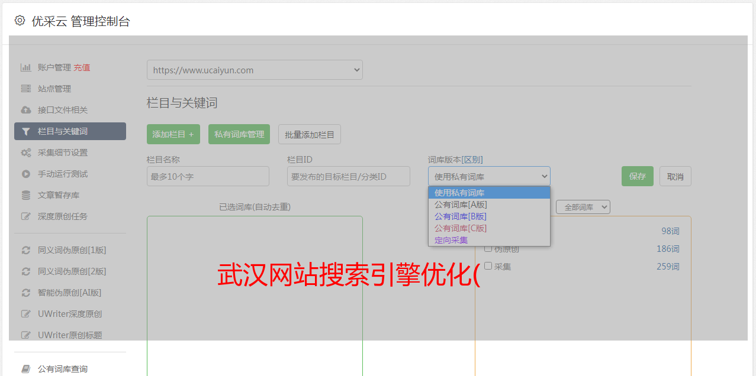Click the edit icon beside UWriter深度原创
The width and height of the screenshot is (756, 376).
(x=25, y=314)
